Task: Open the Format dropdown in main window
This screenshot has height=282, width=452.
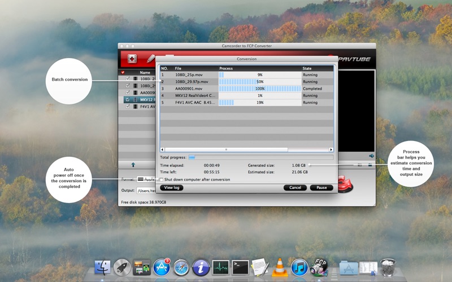Action: tap(146, 179)
